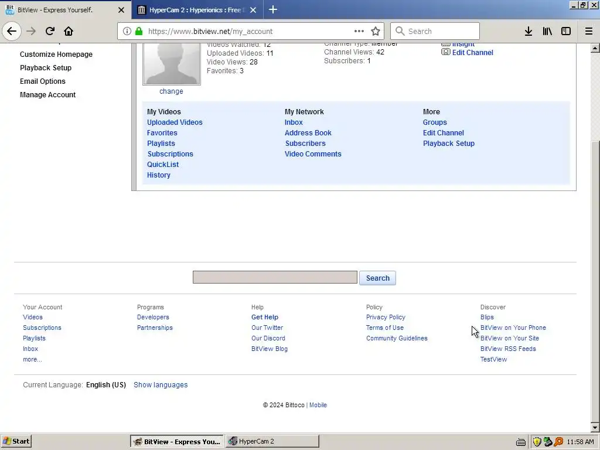The width and height of the screenshot is (600, 450).
Task: Open the Windows Start button
Action: coord(15,441)
